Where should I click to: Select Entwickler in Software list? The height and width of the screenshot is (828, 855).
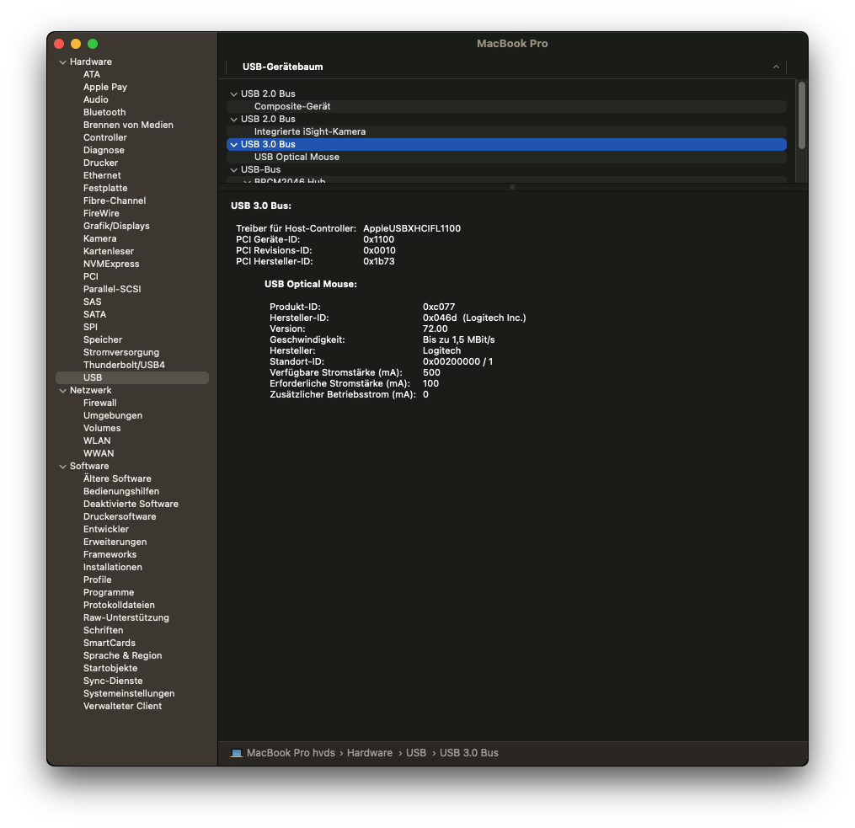tap(106, 529)
